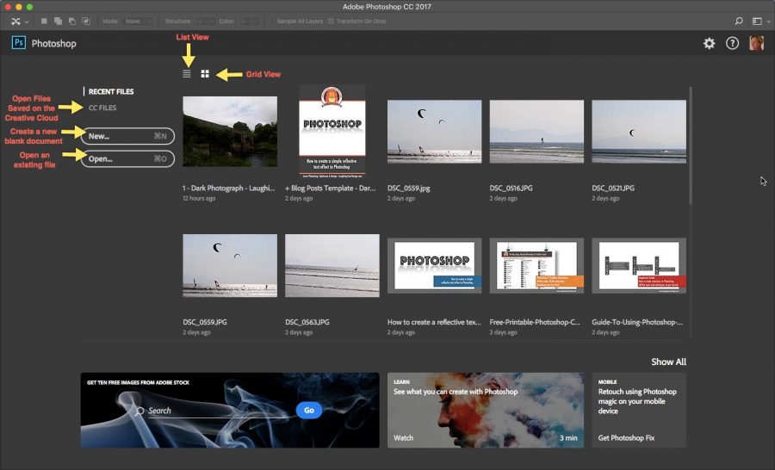The height and width of the screenshot is (470, 775).
Task: Click the recent files vertical scrollbar
Action: coord(691,145)
